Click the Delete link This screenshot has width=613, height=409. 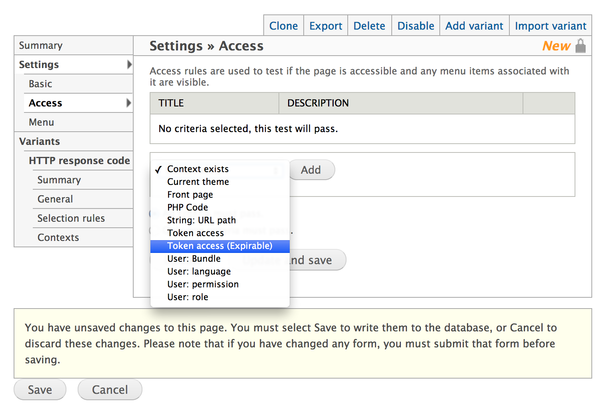369,25
